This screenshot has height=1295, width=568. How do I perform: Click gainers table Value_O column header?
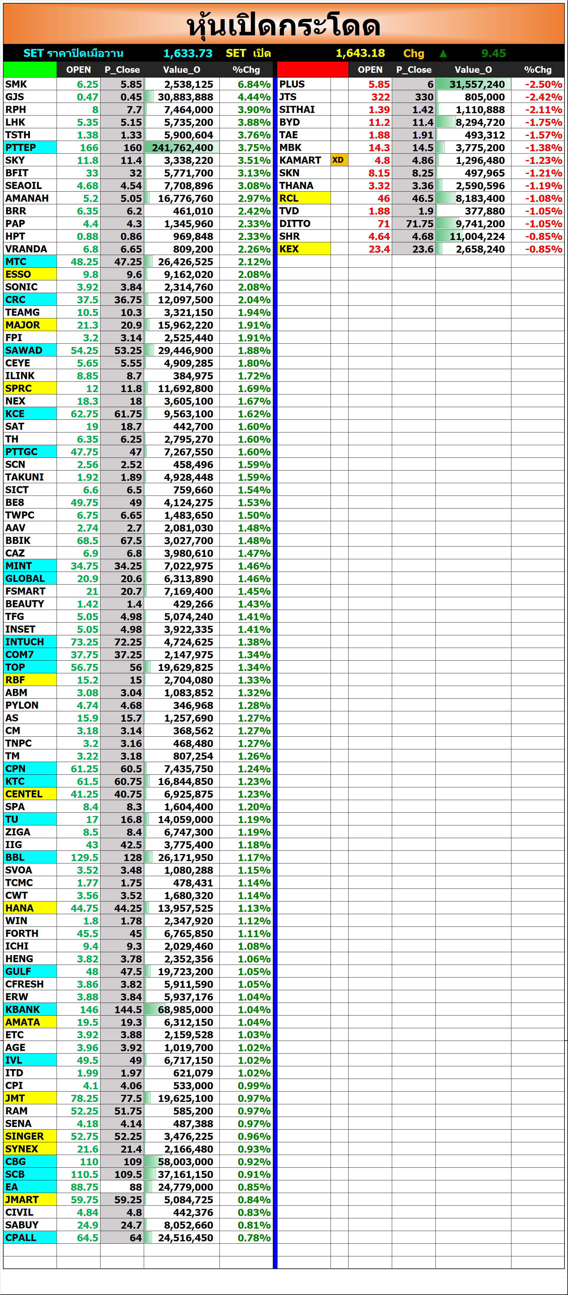(181, 69)
